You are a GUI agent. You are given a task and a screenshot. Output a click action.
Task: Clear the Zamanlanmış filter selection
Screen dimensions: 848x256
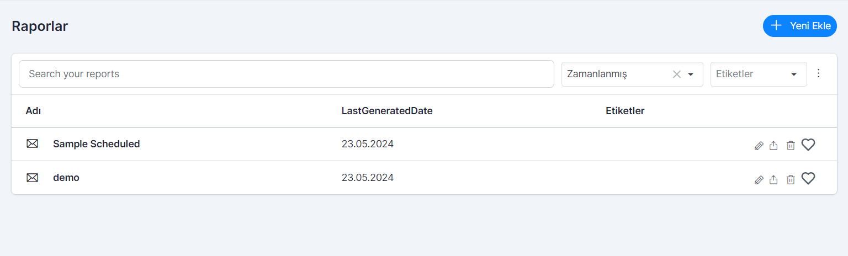(x=676, y=74)
